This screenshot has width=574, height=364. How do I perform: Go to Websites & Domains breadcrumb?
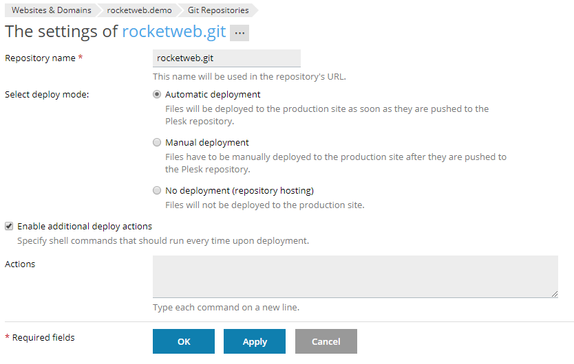click(51, 10)
